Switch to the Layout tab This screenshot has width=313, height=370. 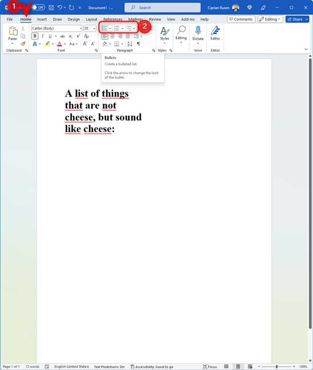[91, 19]
